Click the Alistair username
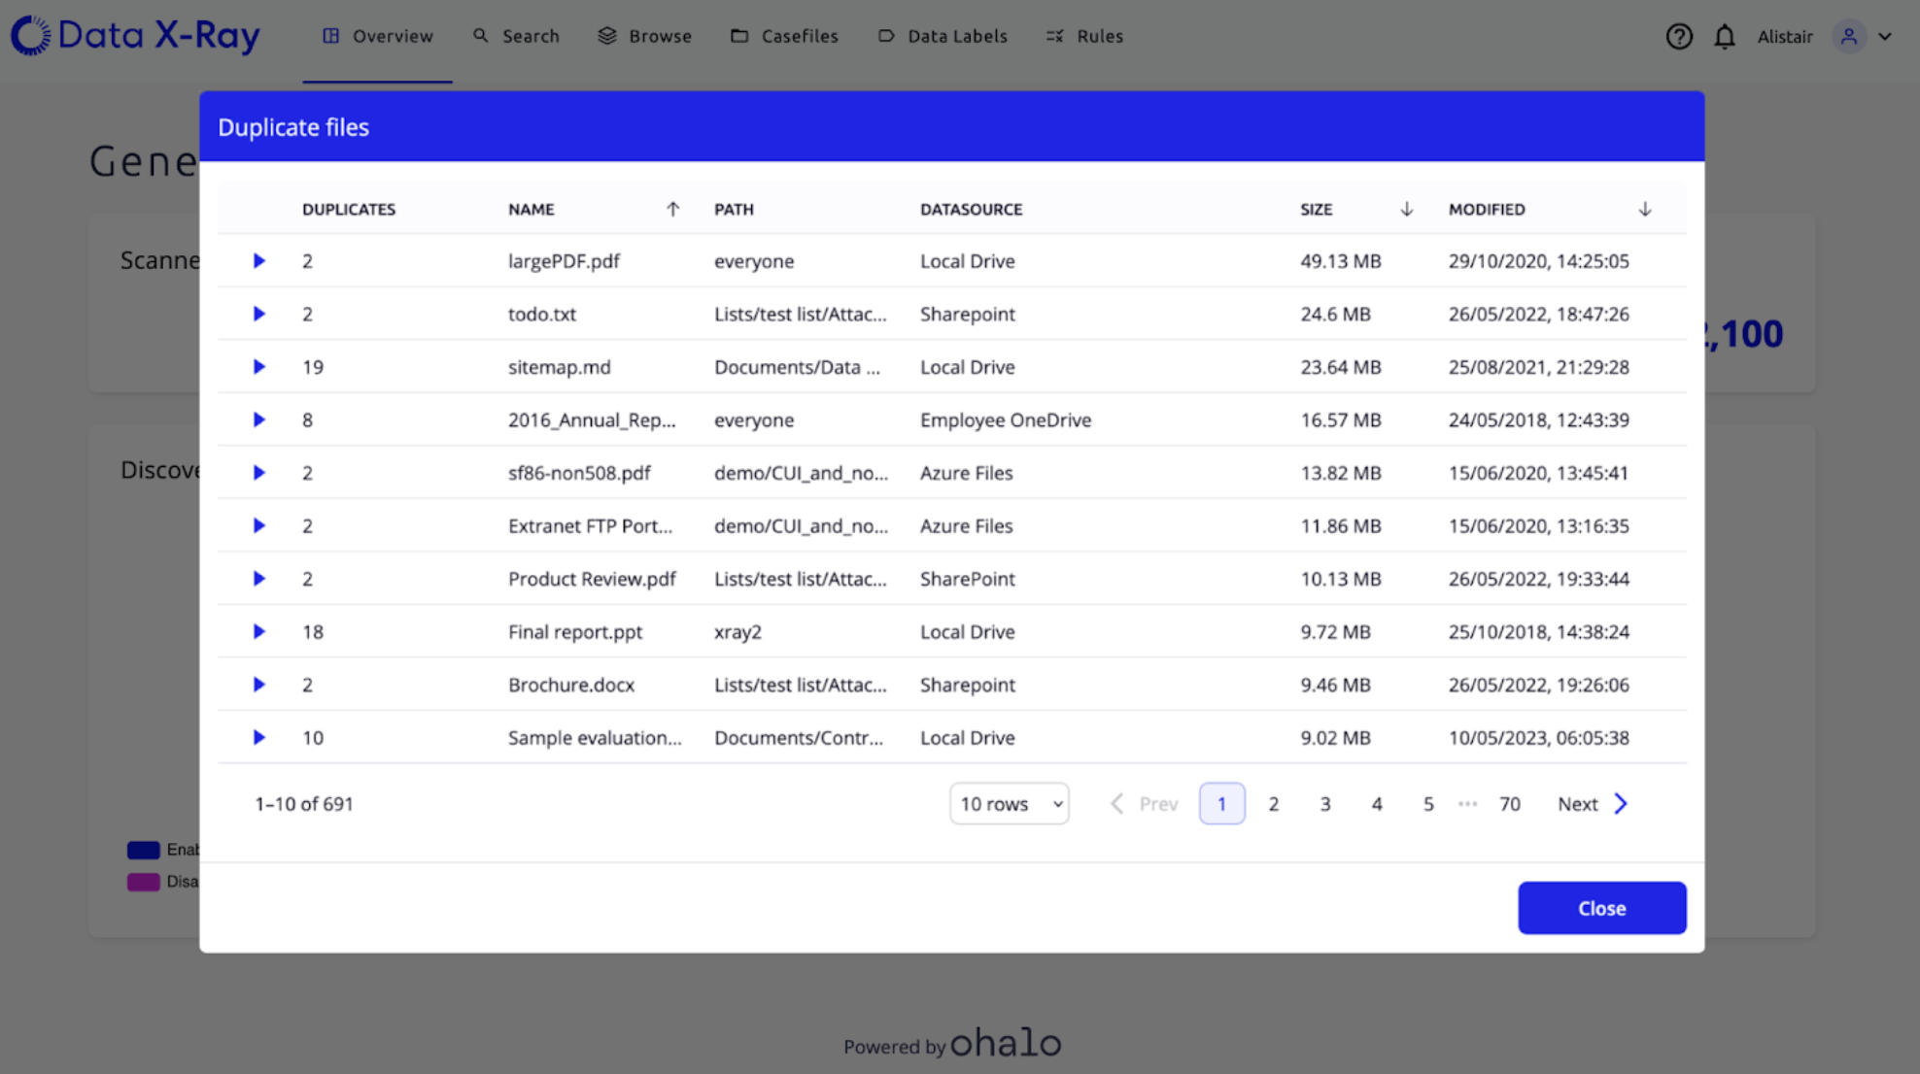 click(1785, 37)
